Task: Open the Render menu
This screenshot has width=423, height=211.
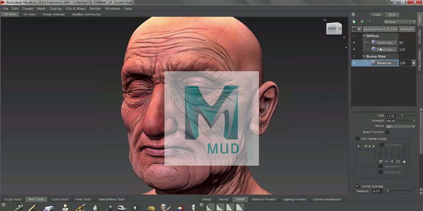Action: 95,8
